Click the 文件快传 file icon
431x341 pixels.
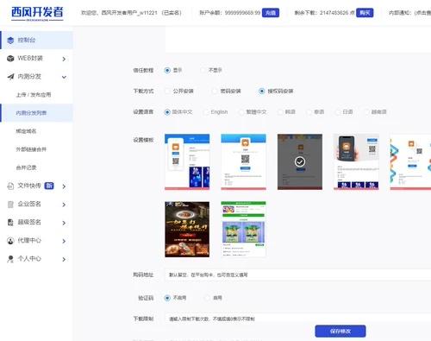tap(10, 186)
